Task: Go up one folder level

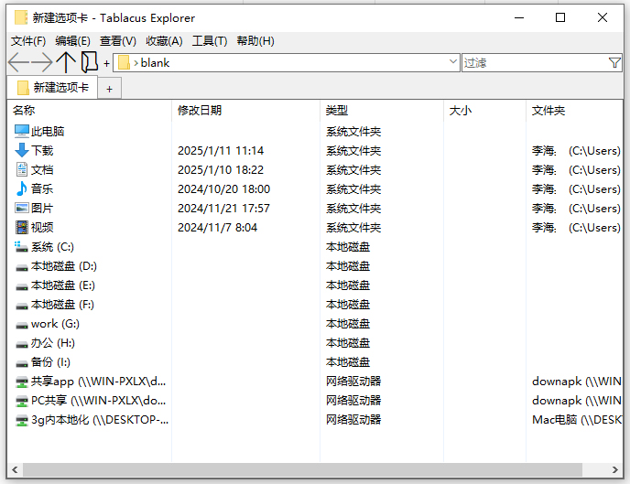Action: [66, 62]
